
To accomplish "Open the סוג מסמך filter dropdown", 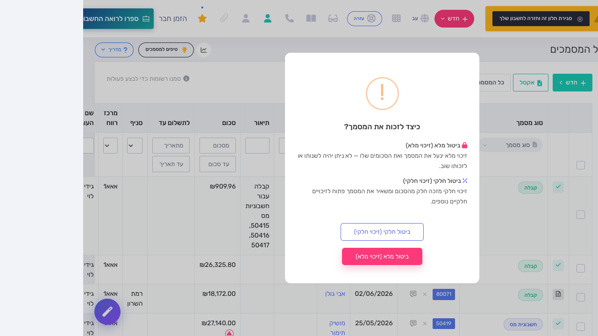I will click(x=512, y=145).
